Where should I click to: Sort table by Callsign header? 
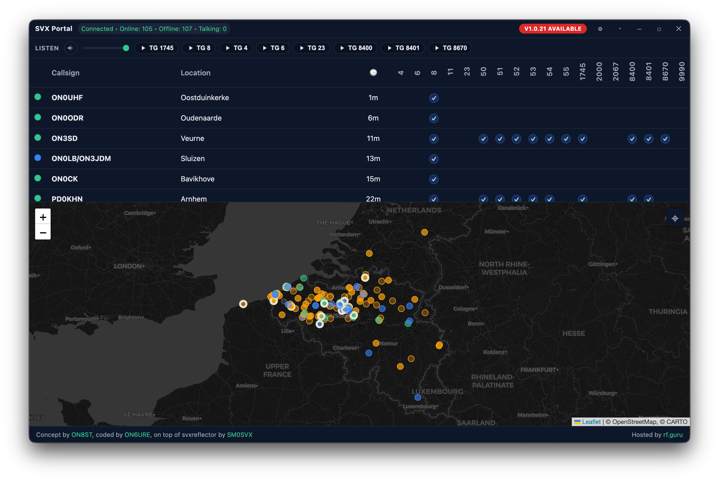65,73
